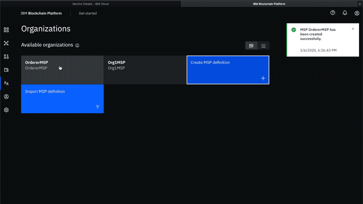Click the IBM Blockchain Platform header title
Viewport: 363px width, 204px height.
pos(41,13)
